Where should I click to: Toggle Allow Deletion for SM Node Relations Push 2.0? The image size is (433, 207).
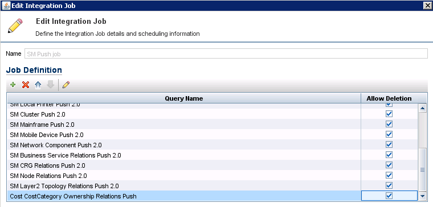coord(389,175)
